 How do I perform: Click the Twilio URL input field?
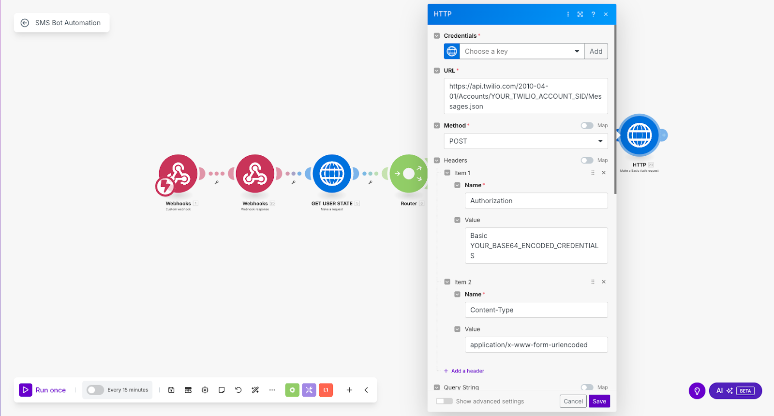pos(526,96)
